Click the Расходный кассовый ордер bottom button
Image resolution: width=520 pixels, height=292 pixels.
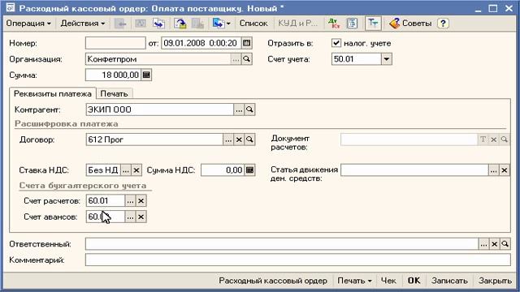tap(273, 281)
